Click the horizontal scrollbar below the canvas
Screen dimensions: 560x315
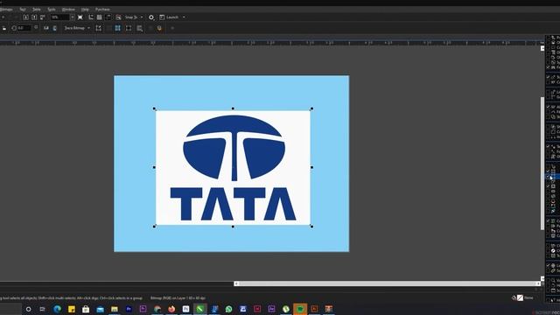[x=387, y=283]
